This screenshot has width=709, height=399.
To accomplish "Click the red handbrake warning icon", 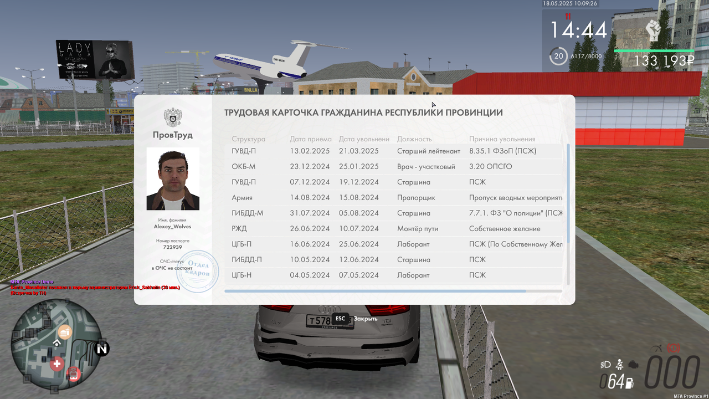I will pos(674,348).
